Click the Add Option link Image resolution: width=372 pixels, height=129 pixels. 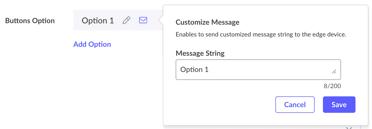click(x=92, y=44)
